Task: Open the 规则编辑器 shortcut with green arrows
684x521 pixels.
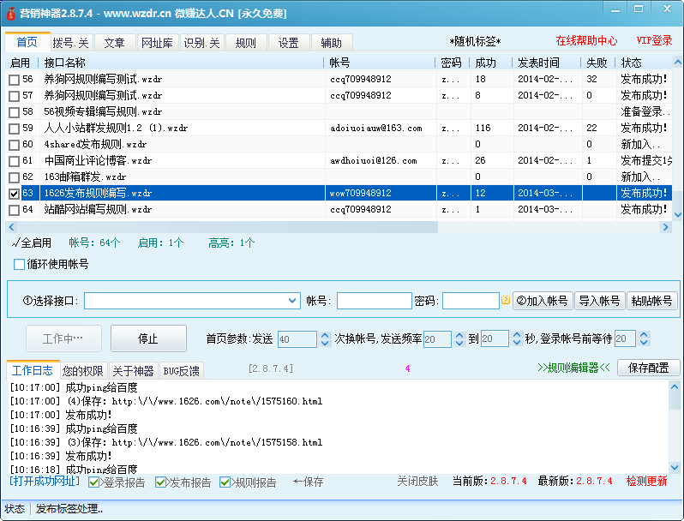Action: 573,368
